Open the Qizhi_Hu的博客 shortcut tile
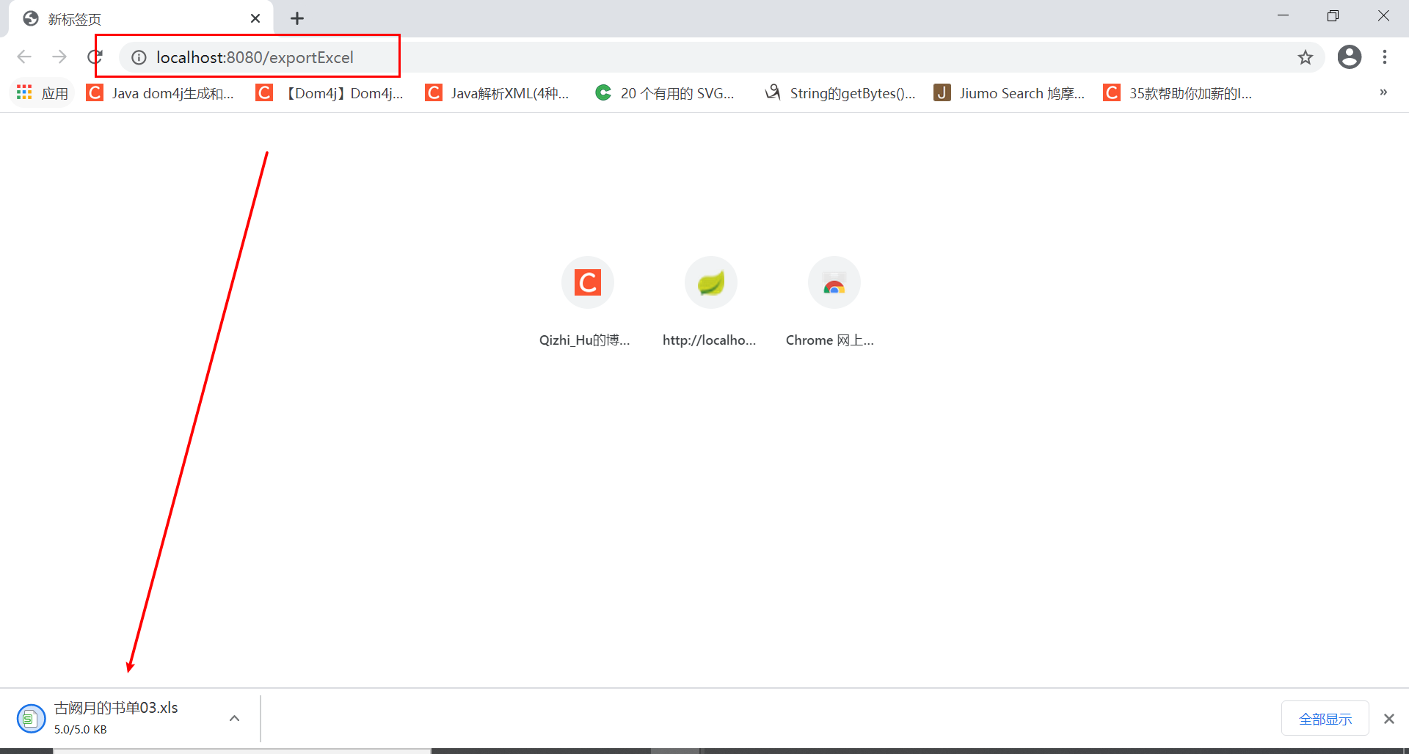 click(x=587, y=282)
